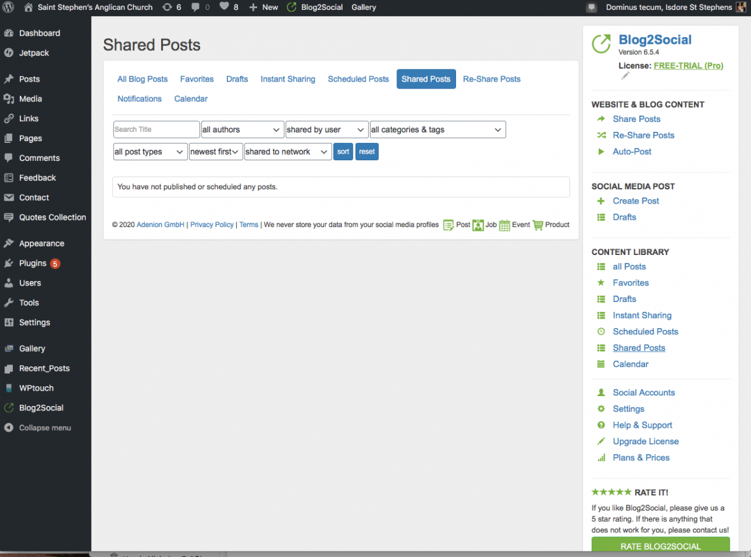Viewport: 751px width, 557px height.
Task: Click the Users icon in sidebar
Action: pos(9,283)
